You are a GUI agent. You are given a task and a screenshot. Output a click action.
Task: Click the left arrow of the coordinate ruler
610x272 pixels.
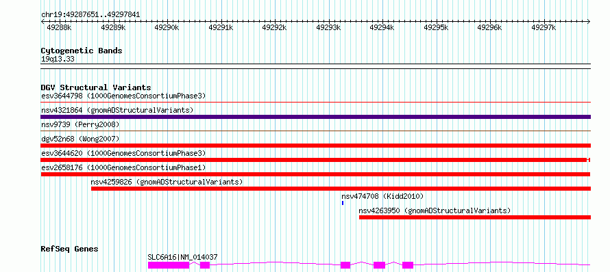tap(42, 22)
